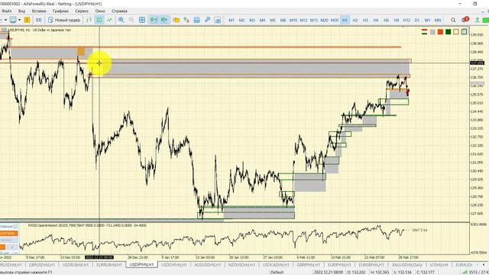Click Default profile in status bar

pyautogui.click(x=277, y=272)
